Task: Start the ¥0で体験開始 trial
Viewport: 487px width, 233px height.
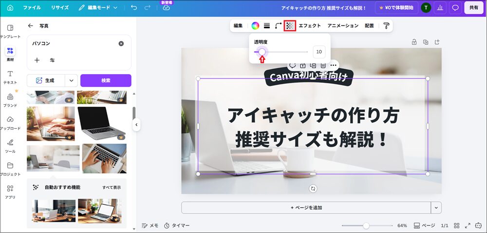Action: point(396,8)
